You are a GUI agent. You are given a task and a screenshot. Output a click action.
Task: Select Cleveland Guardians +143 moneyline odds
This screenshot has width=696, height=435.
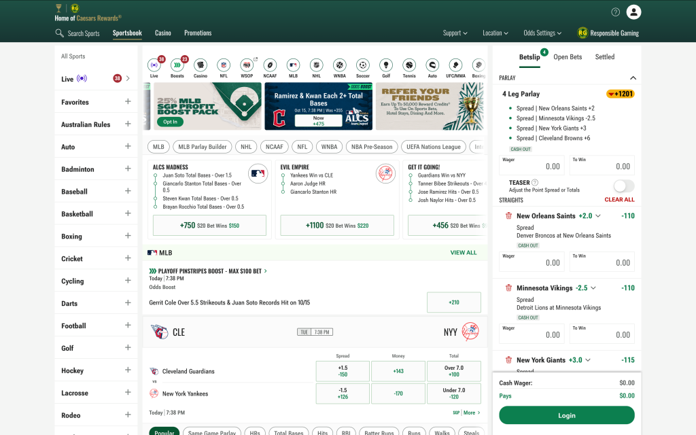[x=398, y=371]
